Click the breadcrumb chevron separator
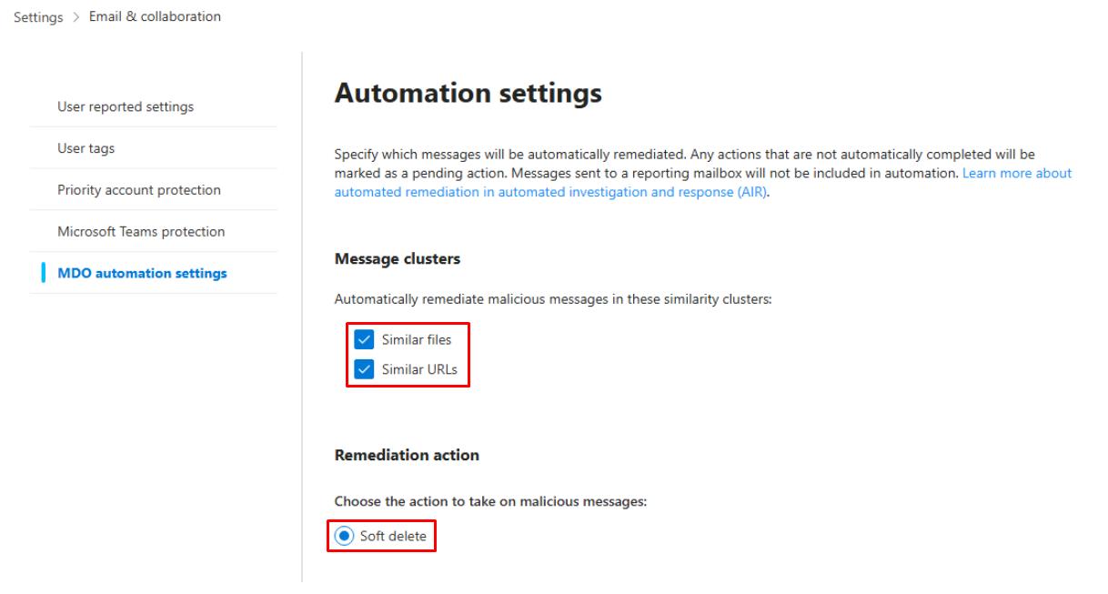This screenshot has width=1108, height=594. (76, 17)
